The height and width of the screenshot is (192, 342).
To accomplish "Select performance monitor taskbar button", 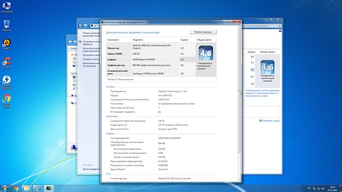I will (x=48, y=189).
